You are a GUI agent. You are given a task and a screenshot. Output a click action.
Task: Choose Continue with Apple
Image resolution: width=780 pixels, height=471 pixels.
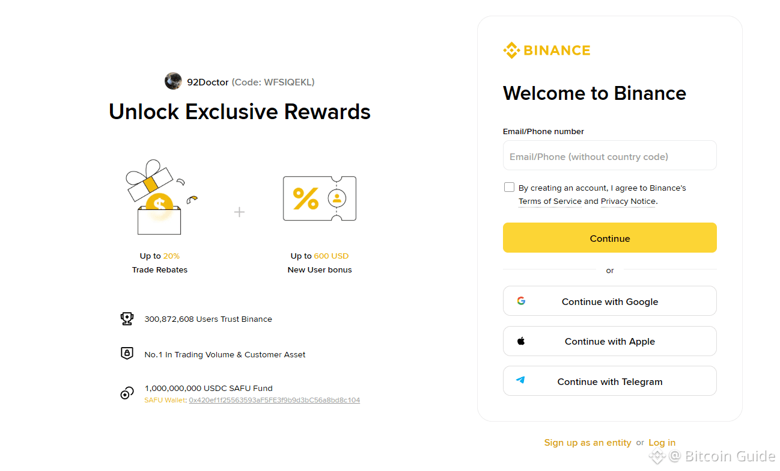tap(609, 341)
